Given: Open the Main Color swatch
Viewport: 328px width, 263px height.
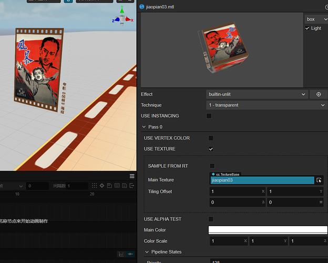Looking at the screenshot, I should 268,230.
